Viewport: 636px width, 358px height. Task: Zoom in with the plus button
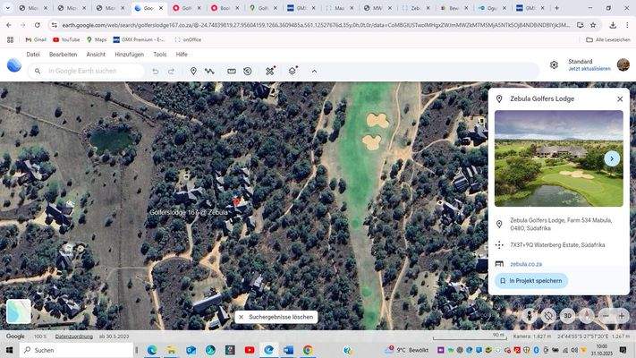click(x=622, y=316)
